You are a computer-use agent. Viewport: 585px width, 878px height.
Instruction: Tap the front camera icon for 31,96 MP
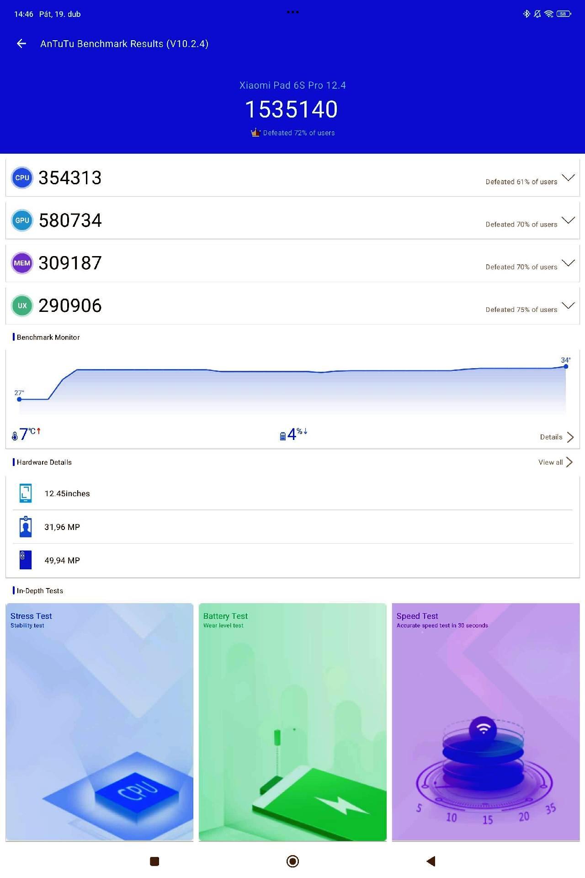pos(26,527)
